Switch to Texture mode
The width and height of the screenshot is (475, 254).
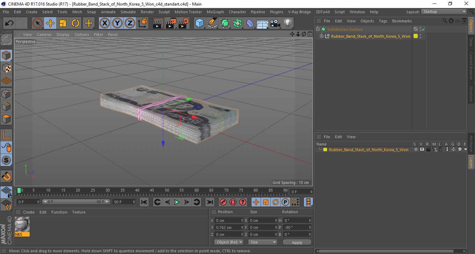(6, 68)
